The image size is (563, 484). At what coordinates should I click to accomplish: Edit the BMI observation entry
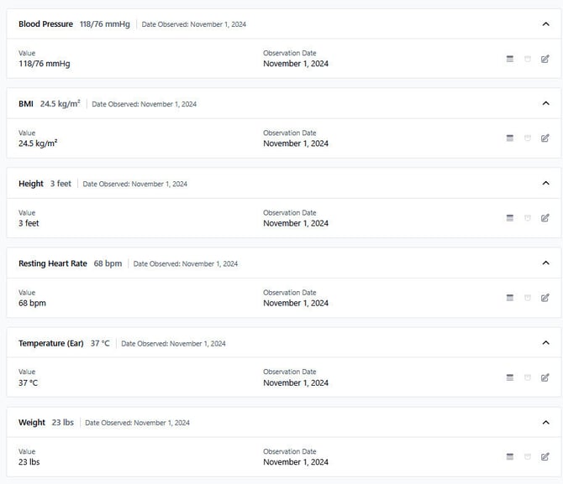point(545,138)
